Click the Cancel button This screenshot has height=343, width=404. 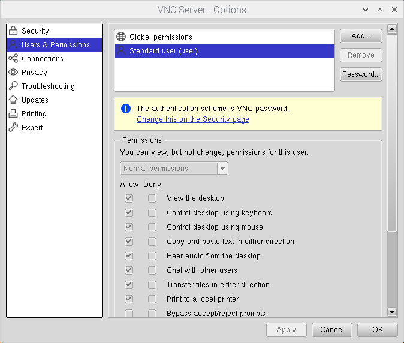click(x=332, y=330)
